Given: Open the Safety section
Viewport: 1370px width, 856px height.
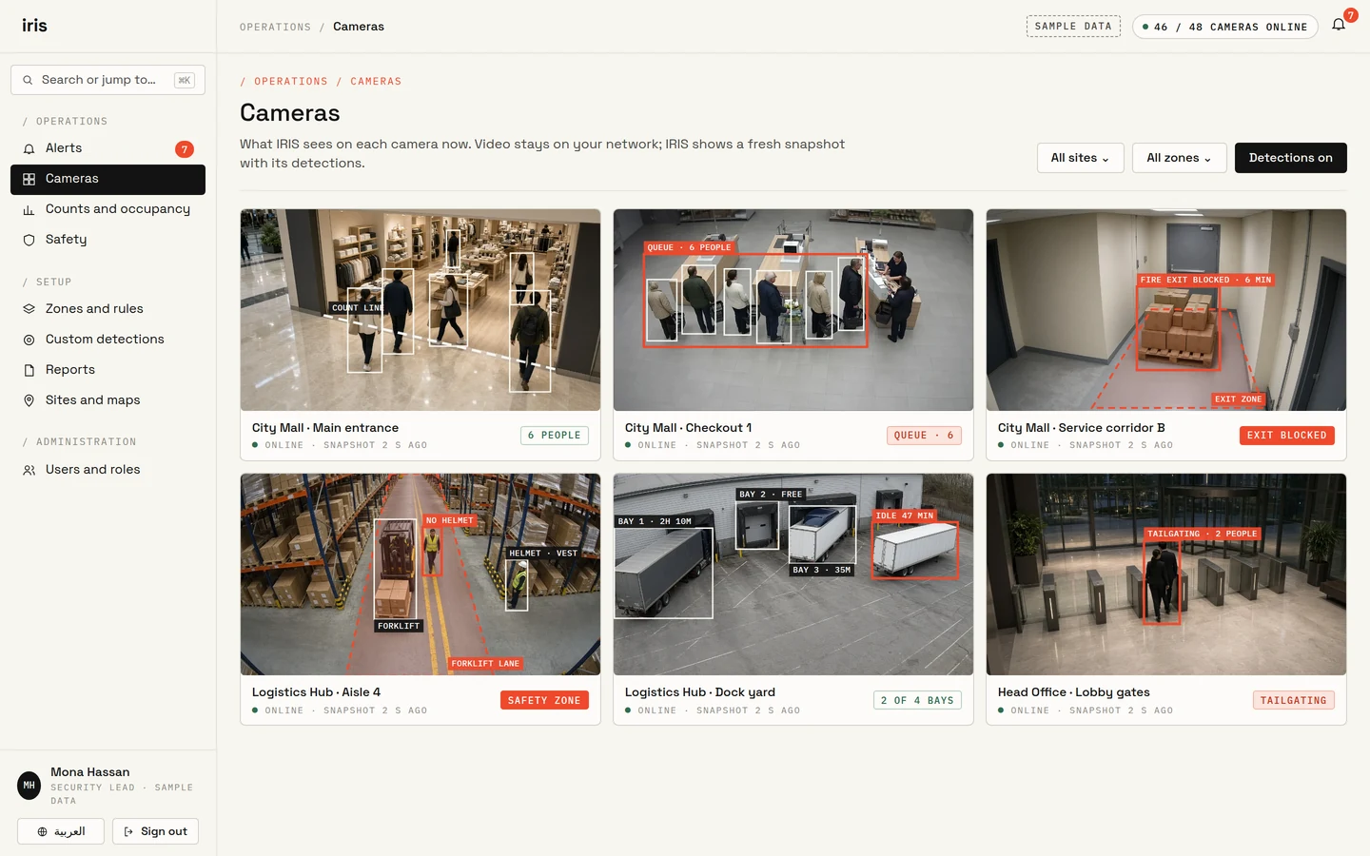Looking at the screenshot, I should coord(108,240).
